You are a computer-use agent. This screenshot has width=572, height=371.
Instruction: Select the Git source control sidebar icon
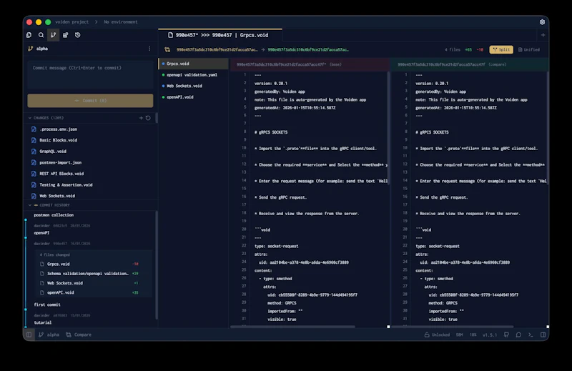pos(53,35)
